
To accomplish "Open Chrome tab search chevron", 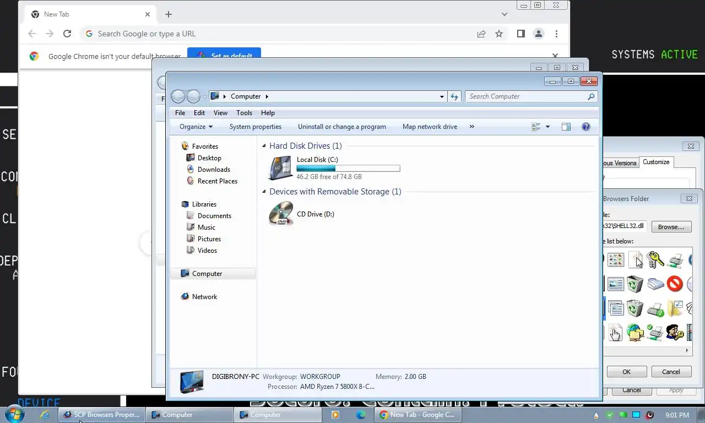I will click(x=505, y=14).
